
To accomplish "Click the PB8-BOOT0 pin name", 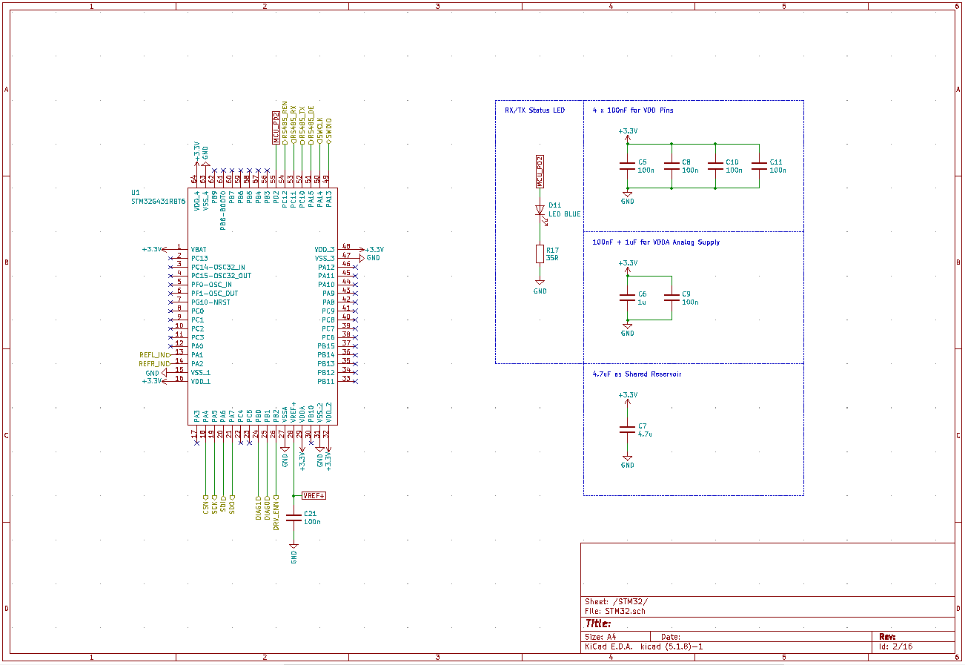I will (x=223, y=211).
